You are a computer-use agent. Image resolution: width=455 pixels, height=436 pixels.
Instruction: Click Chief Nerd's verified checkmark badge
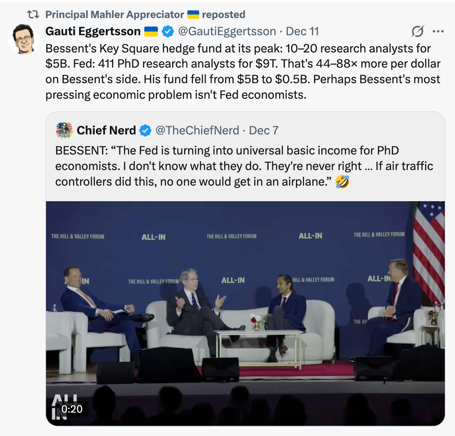tap(145, 131)
